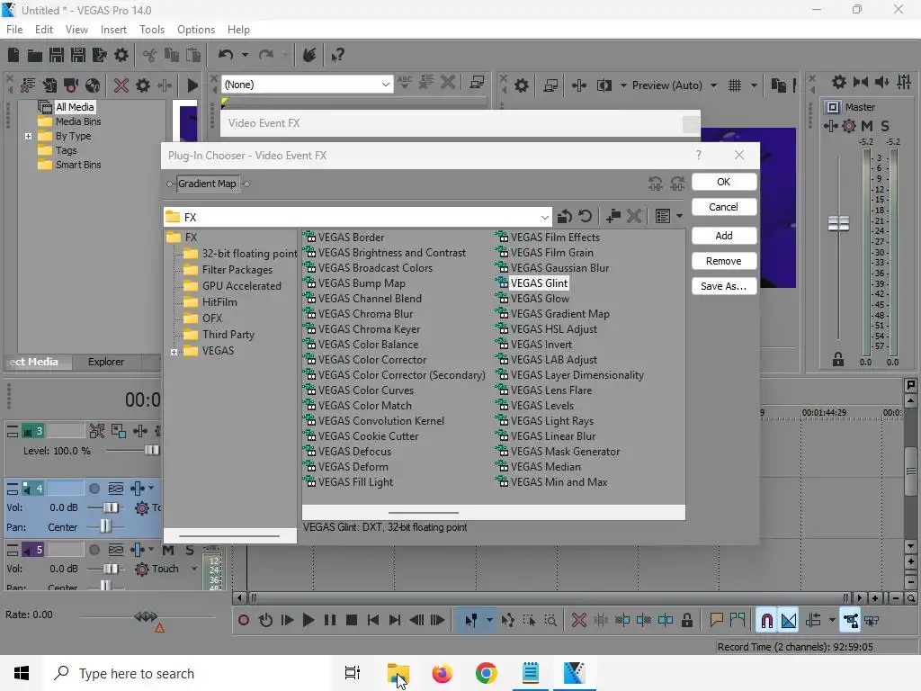Open the Options menu
The height and width of the screenshot is (691, 921).
tap(195, 30)
